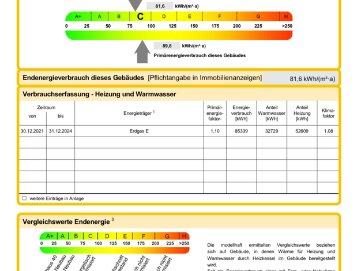Image resolution: width=361 pixels, height=271 pixels.
Task: Click the 'Endenergieverbrauch dieses Gebäudes' heading
Action: (x=83, y=78)
